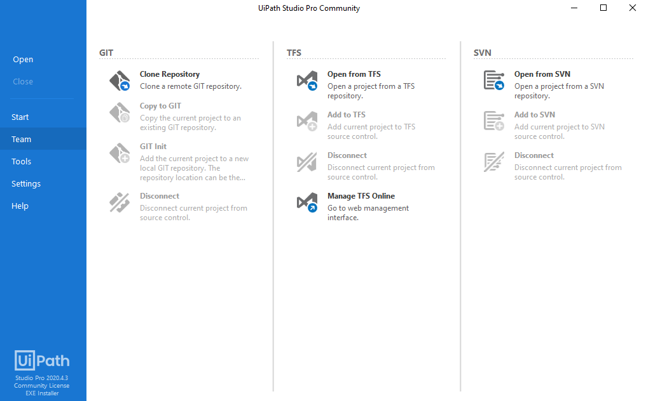Click the SVN section heading
The image size is (646, 401).
point(482,53)
